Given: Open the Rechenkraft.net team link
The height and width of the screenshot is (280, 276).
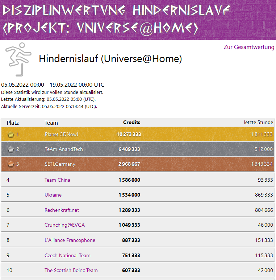Looking at the screenshot, I should pos(62,210).
